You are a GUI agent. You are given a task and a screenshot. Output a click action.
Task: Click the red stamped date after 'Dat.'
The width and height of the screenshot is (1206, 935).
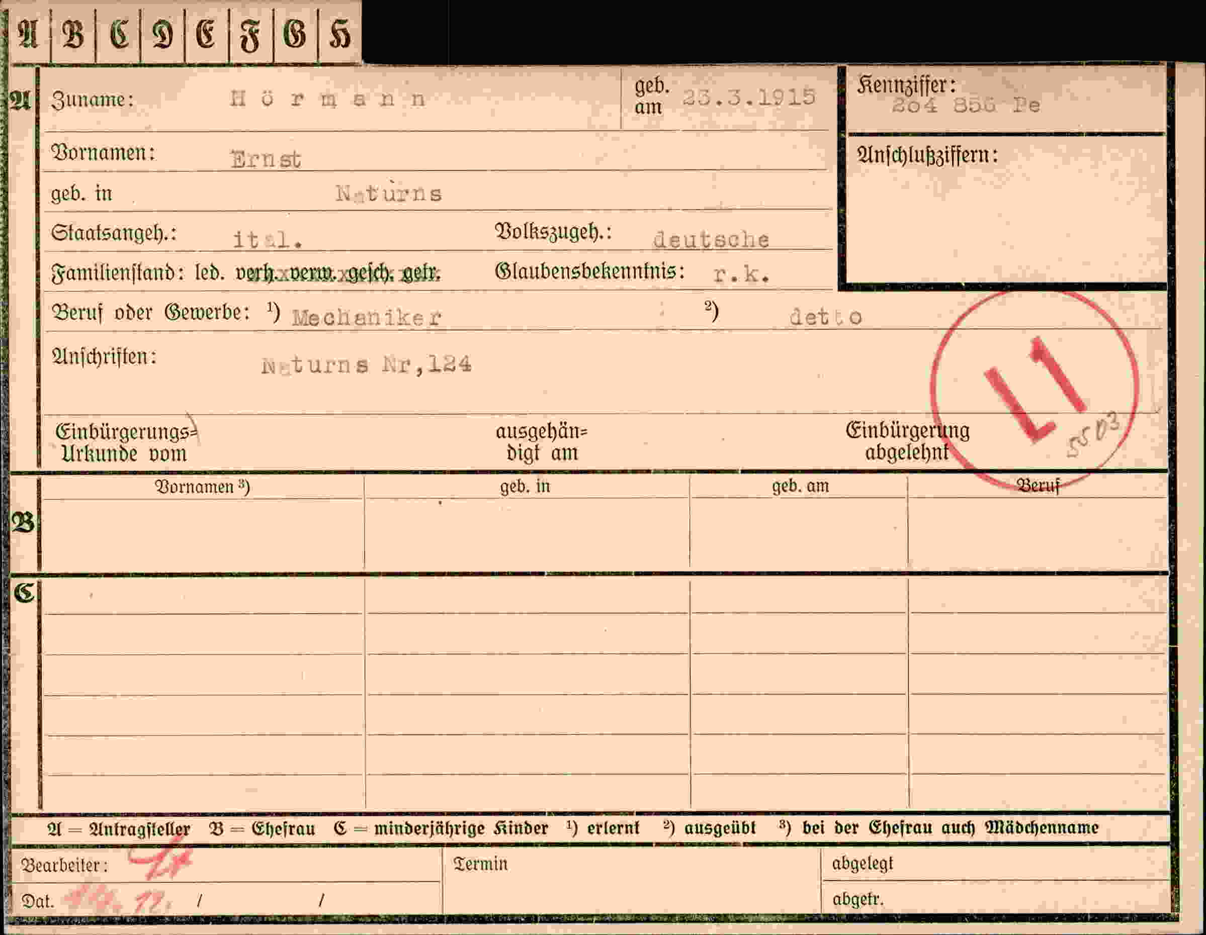(x=118, y=901)
